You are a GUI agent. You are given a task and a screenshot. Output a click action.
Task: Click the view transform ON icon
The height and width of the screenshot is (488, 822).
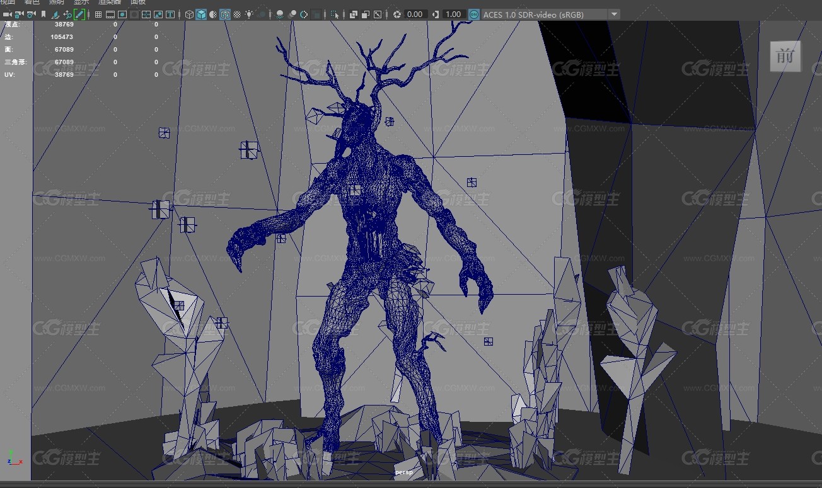point(473,14)
